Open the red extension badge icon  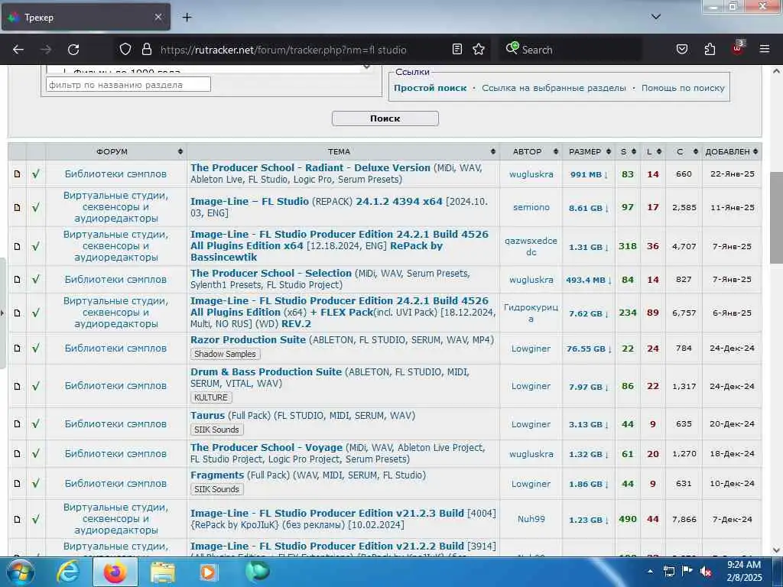(738, 48)
